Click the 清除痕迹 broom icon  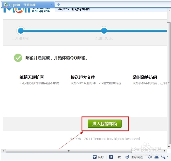(127, 157)
